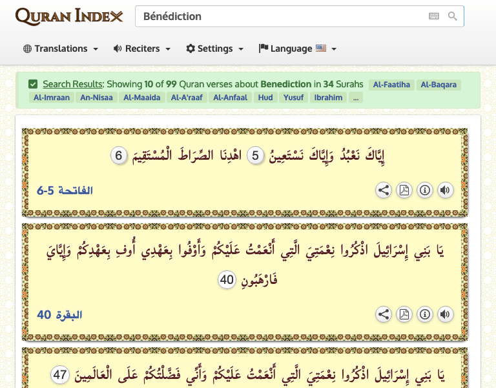The height and width of the screenshot is (388, 496).
Task: Open the virtual keyboard icon in search box
Action: [433, 16]
